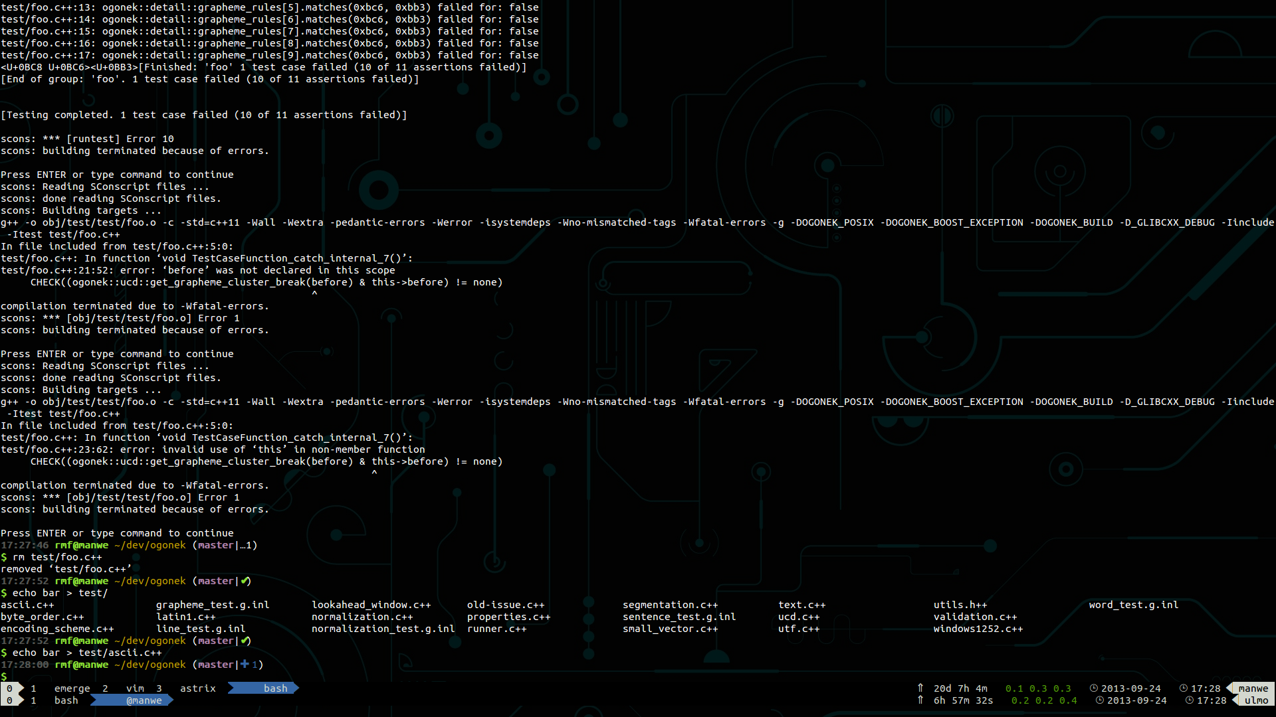Screen dimensions: 1276x717
Task: Click the file name encoding_scheme.c++
Action: click(x=57, y=629)
